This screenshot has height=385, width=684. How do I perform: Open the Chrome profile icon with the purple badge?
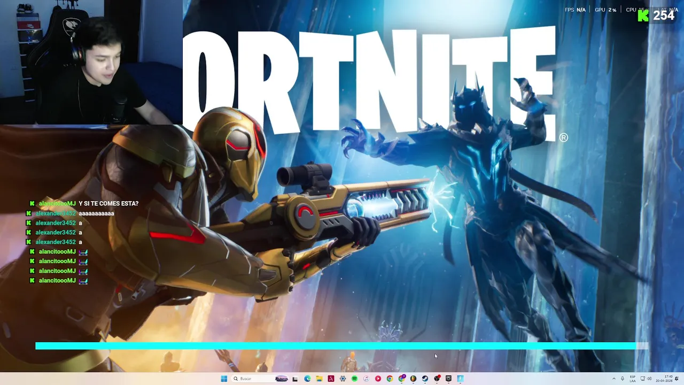pos(402,379)
